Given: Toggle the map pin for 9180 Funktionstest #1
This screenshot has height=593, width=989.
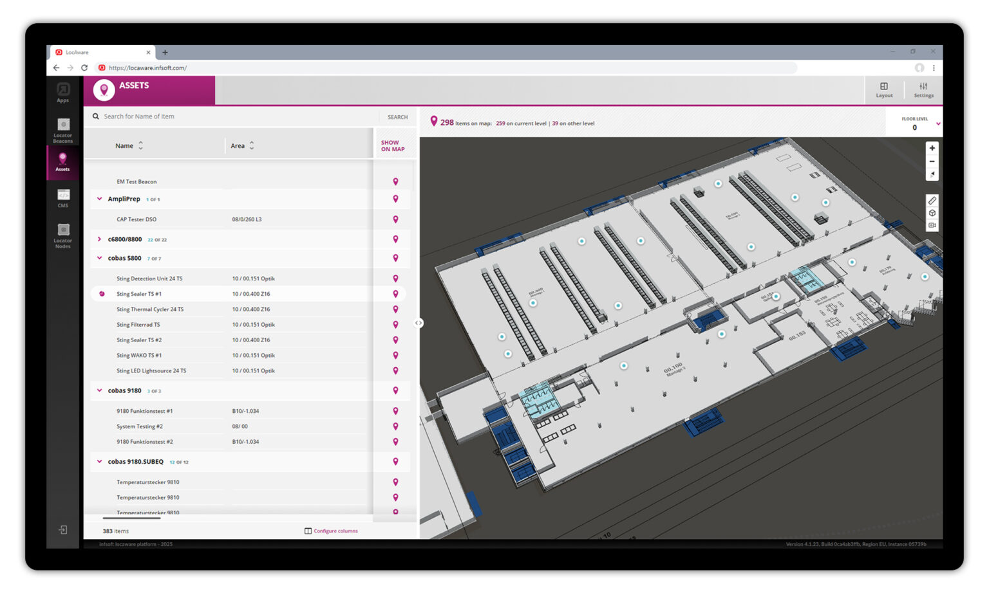Looking at the screenshot, I should [395, 410].
